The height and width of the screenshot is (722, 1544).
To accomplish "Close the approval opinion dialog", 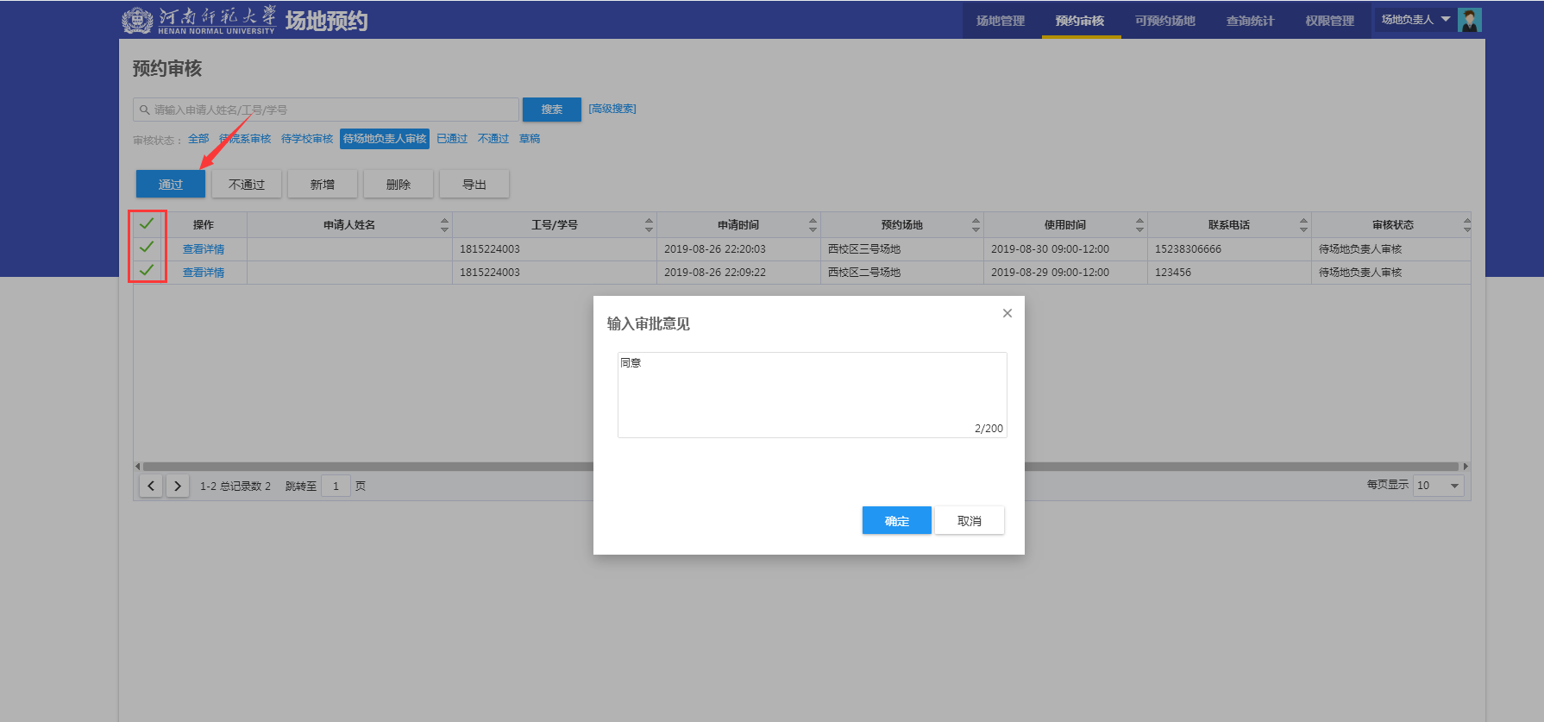I will point(1007,313).
